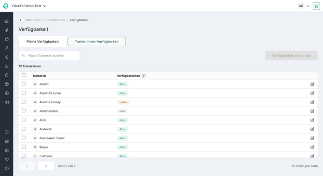Go to Privatstunden breadcrumb
The width and height of the screenshot is (323, 176).
[55, 20]
